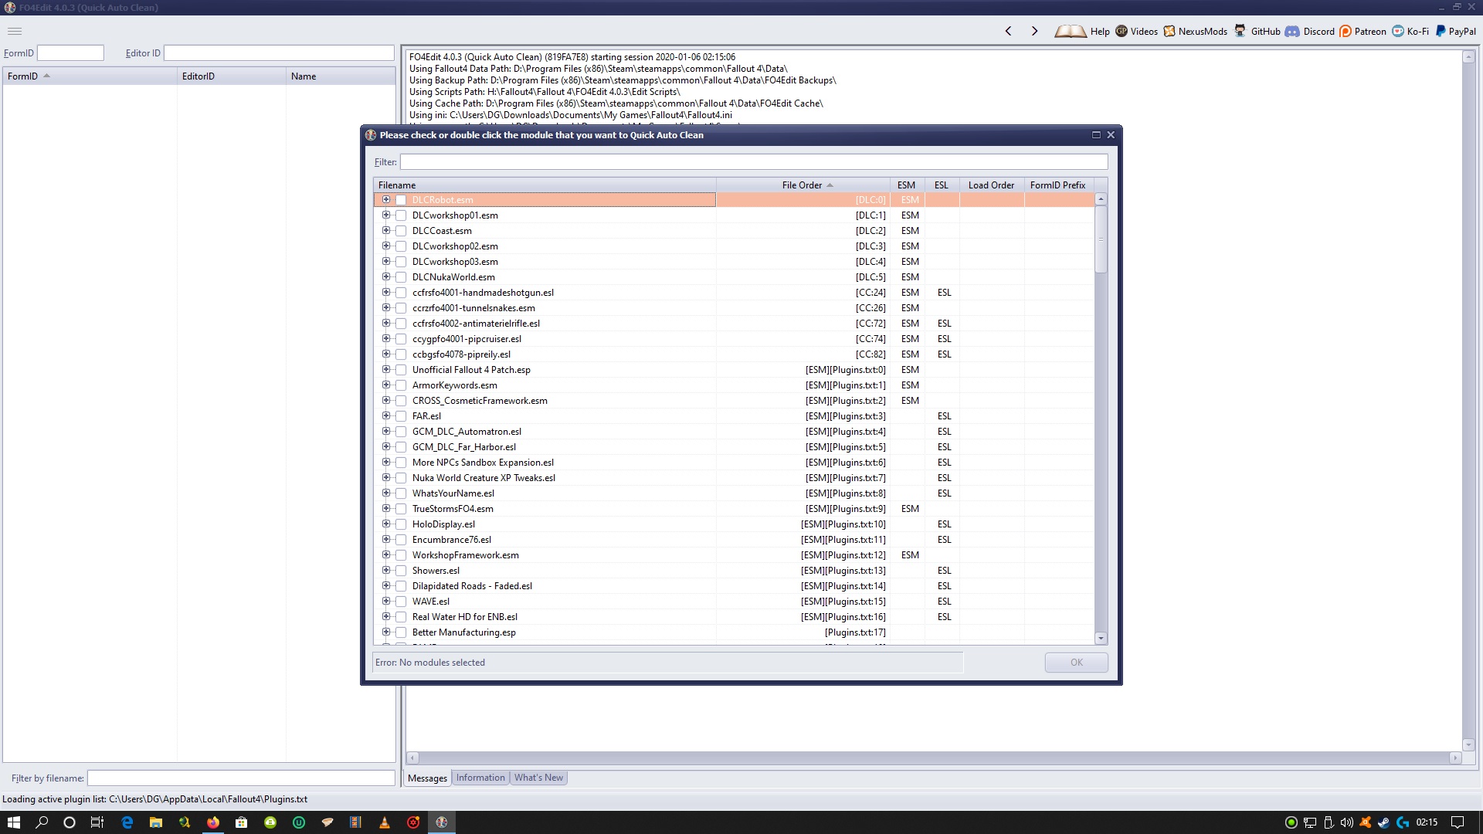
Task: Select the WorkshopFramework.esm checkbox
Action: pyautogui.click(x=401, y=555)
